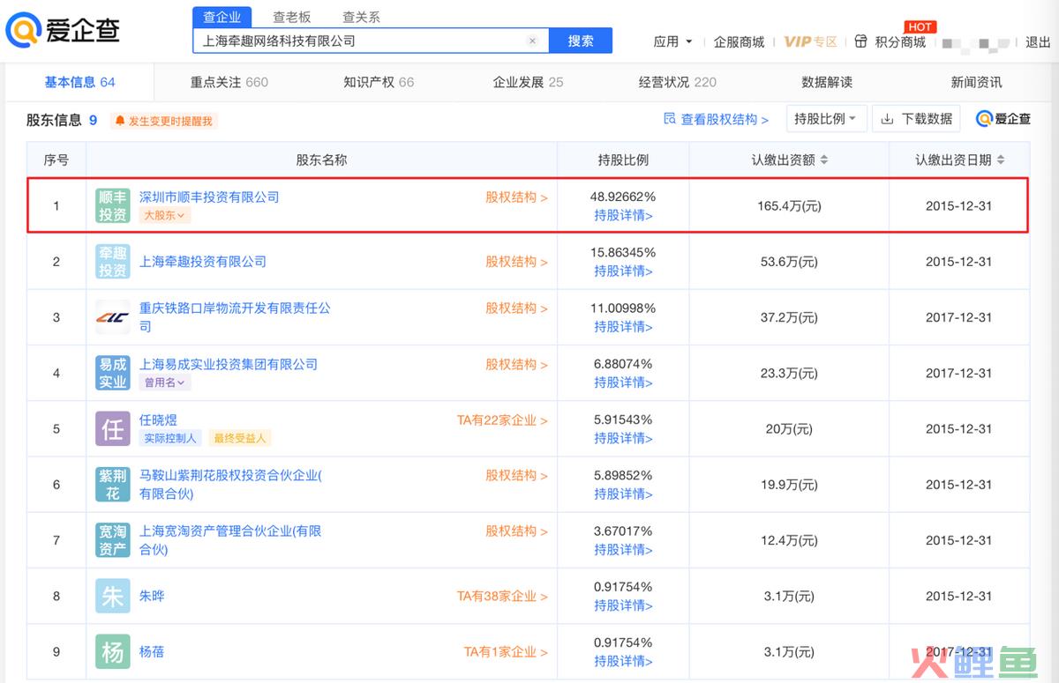Open the 杨 avatar for 杨蓓

tap(113, 652)
